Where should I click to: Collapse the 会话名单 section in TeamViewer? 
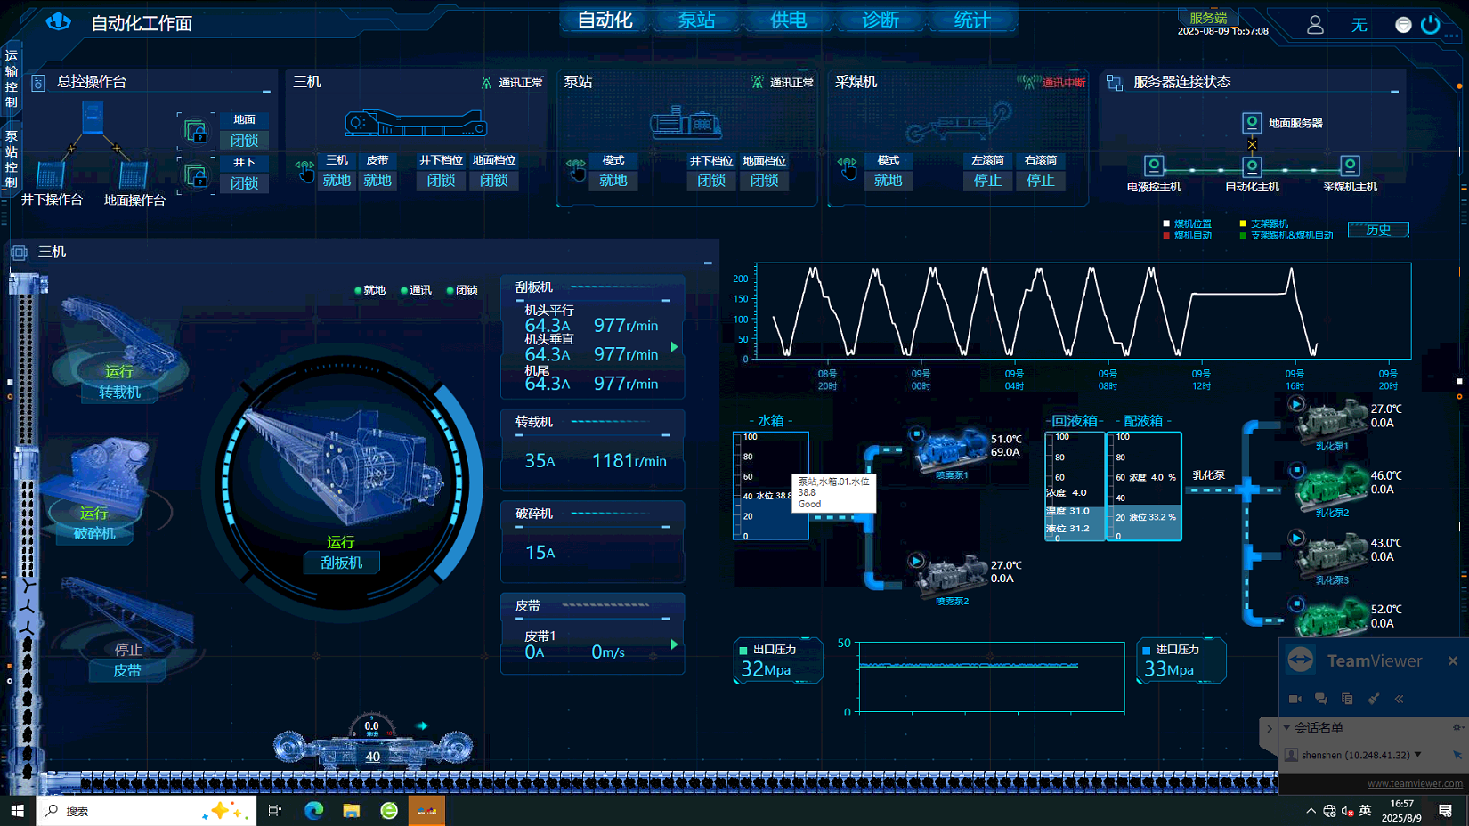tap(1286, 728)
